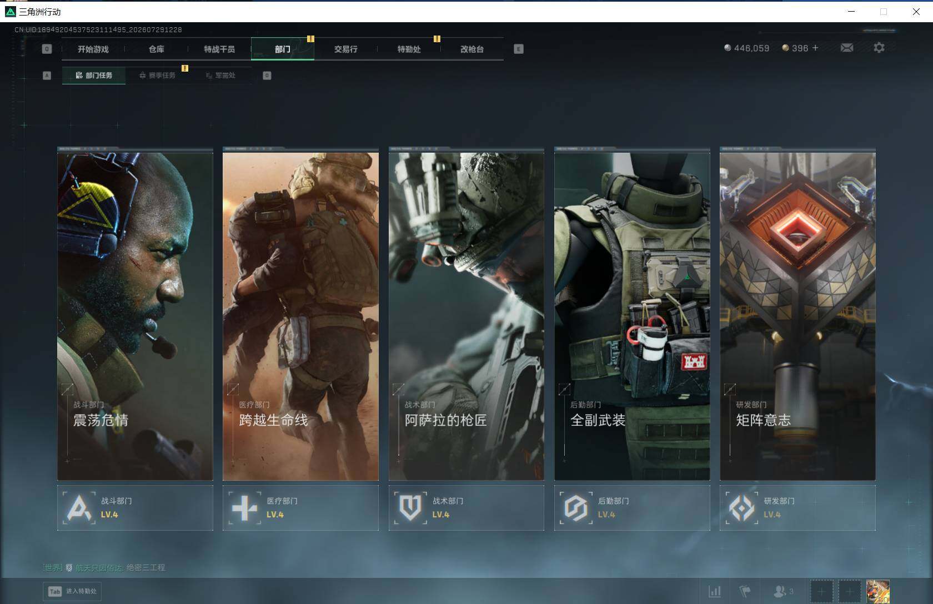Click the E key next-tab icon

click(x=518, y=49)
